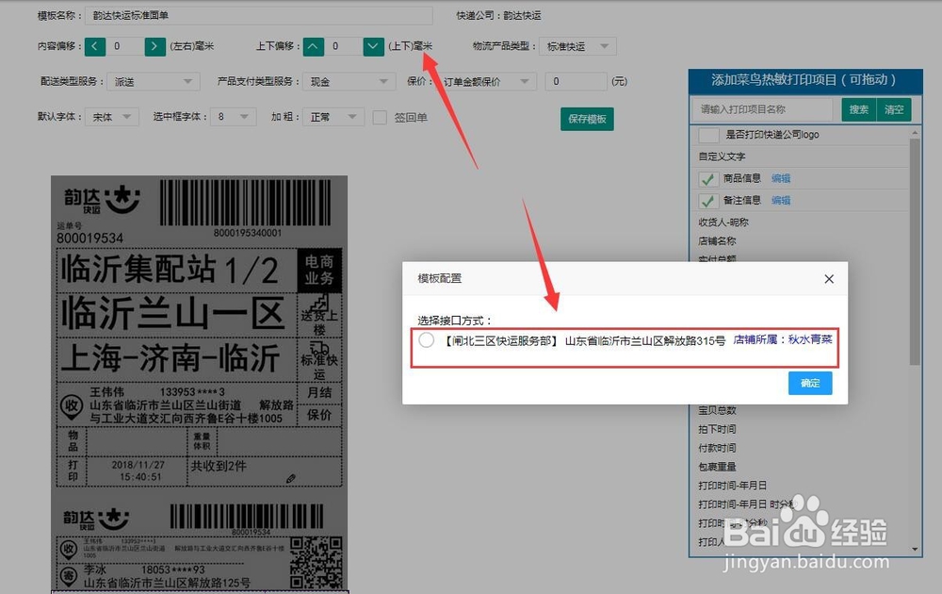Toggle the 签回单 checkbox
Viewport: 942px width, 594px height.
380,118
